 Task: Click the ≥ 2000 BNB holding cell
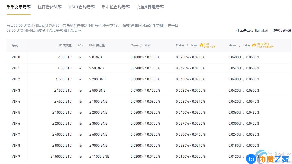click(x=98, y=112)
